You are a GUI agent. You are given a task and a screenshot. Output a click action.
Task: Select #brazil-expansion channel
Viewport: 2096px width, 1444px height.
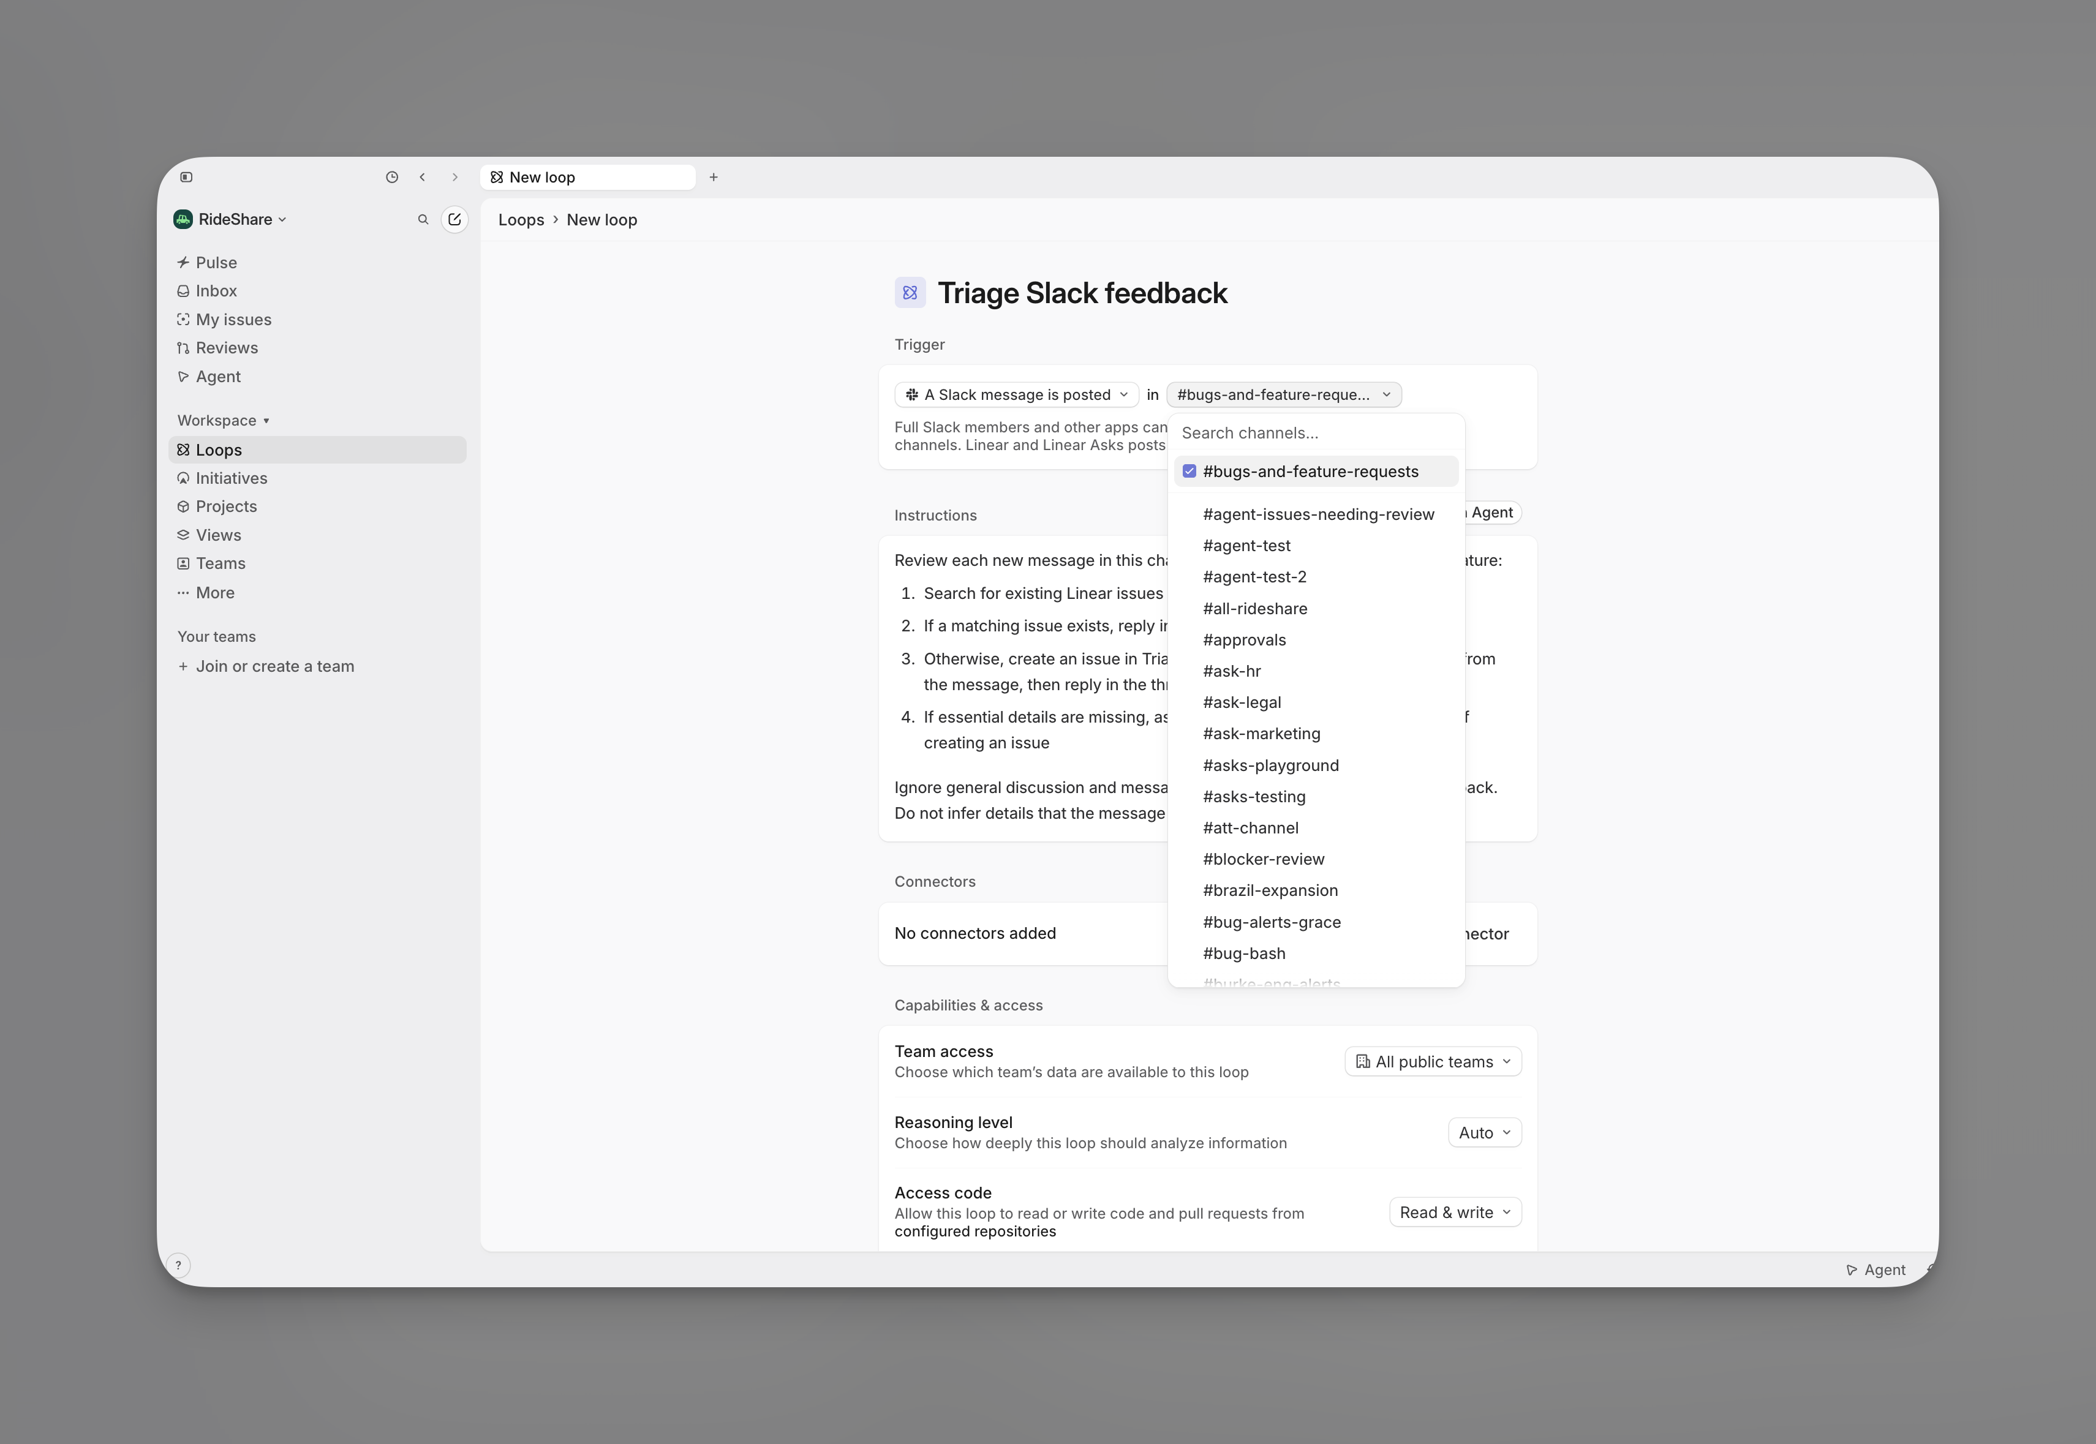[x=1316, y=890]
